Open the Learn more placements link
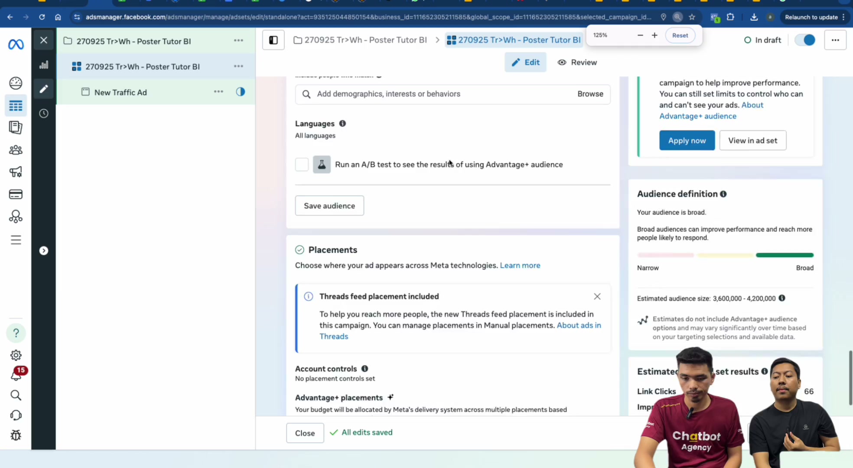 pos(520,265)
